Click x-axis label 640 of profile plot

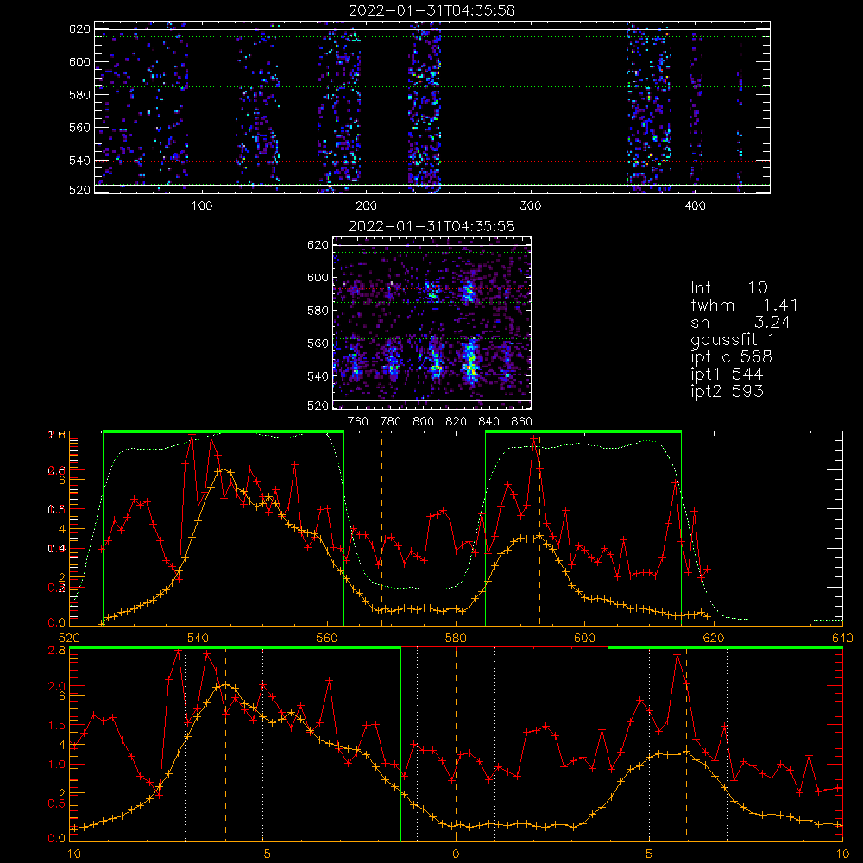(x=842, y=638)
